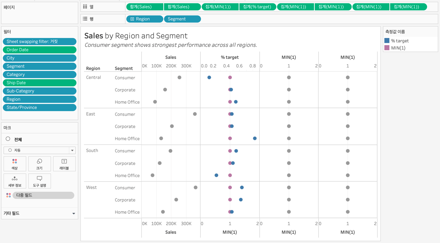
Task: Click the MIN(1) legend color swatch
Action: point(387,48)
